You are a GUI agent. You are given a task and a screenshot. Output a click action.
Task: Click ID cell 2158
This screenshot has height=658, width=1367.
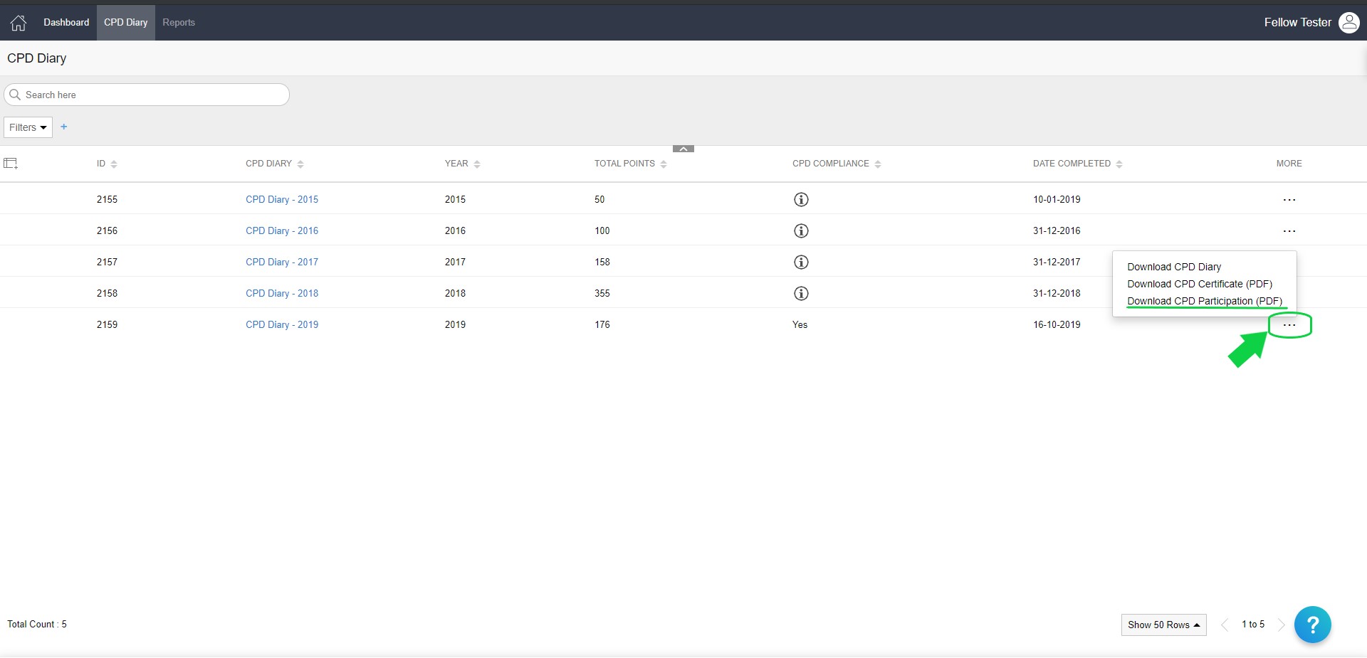click(107, 294)
